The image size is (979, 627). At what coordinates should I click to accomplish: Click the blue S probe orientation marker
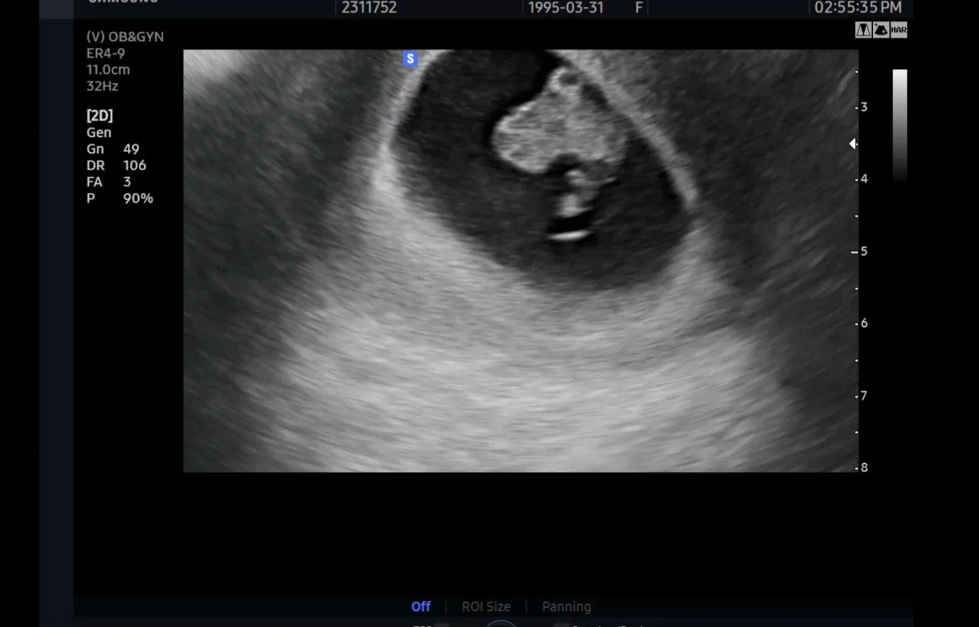coord(410,59)
